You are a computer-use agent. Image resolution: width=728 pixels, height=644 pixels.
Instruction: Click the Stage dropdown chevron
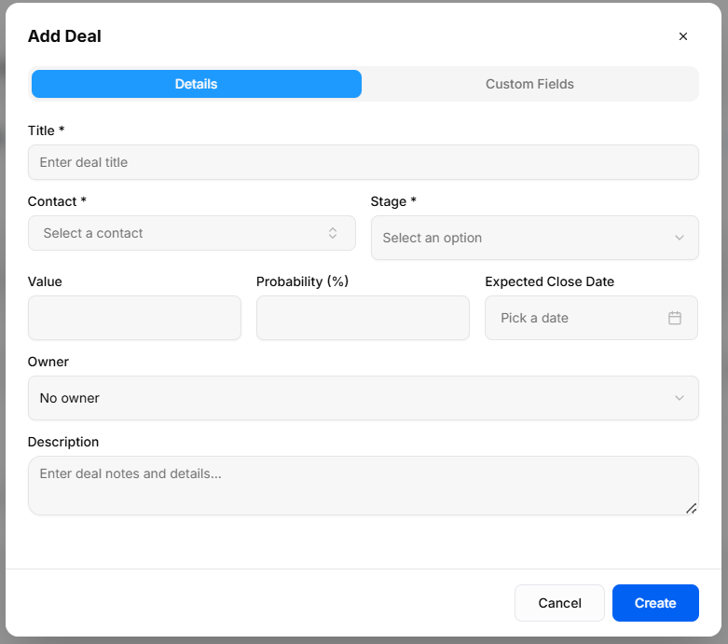(680, 238)
